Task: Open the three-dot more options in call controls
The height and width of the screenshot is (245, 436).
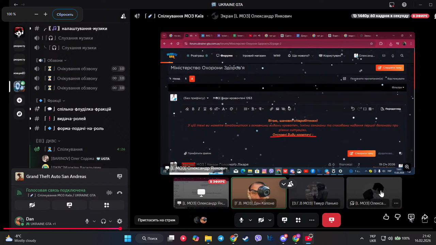Action: pyautogui.click(x=311, y=220)
